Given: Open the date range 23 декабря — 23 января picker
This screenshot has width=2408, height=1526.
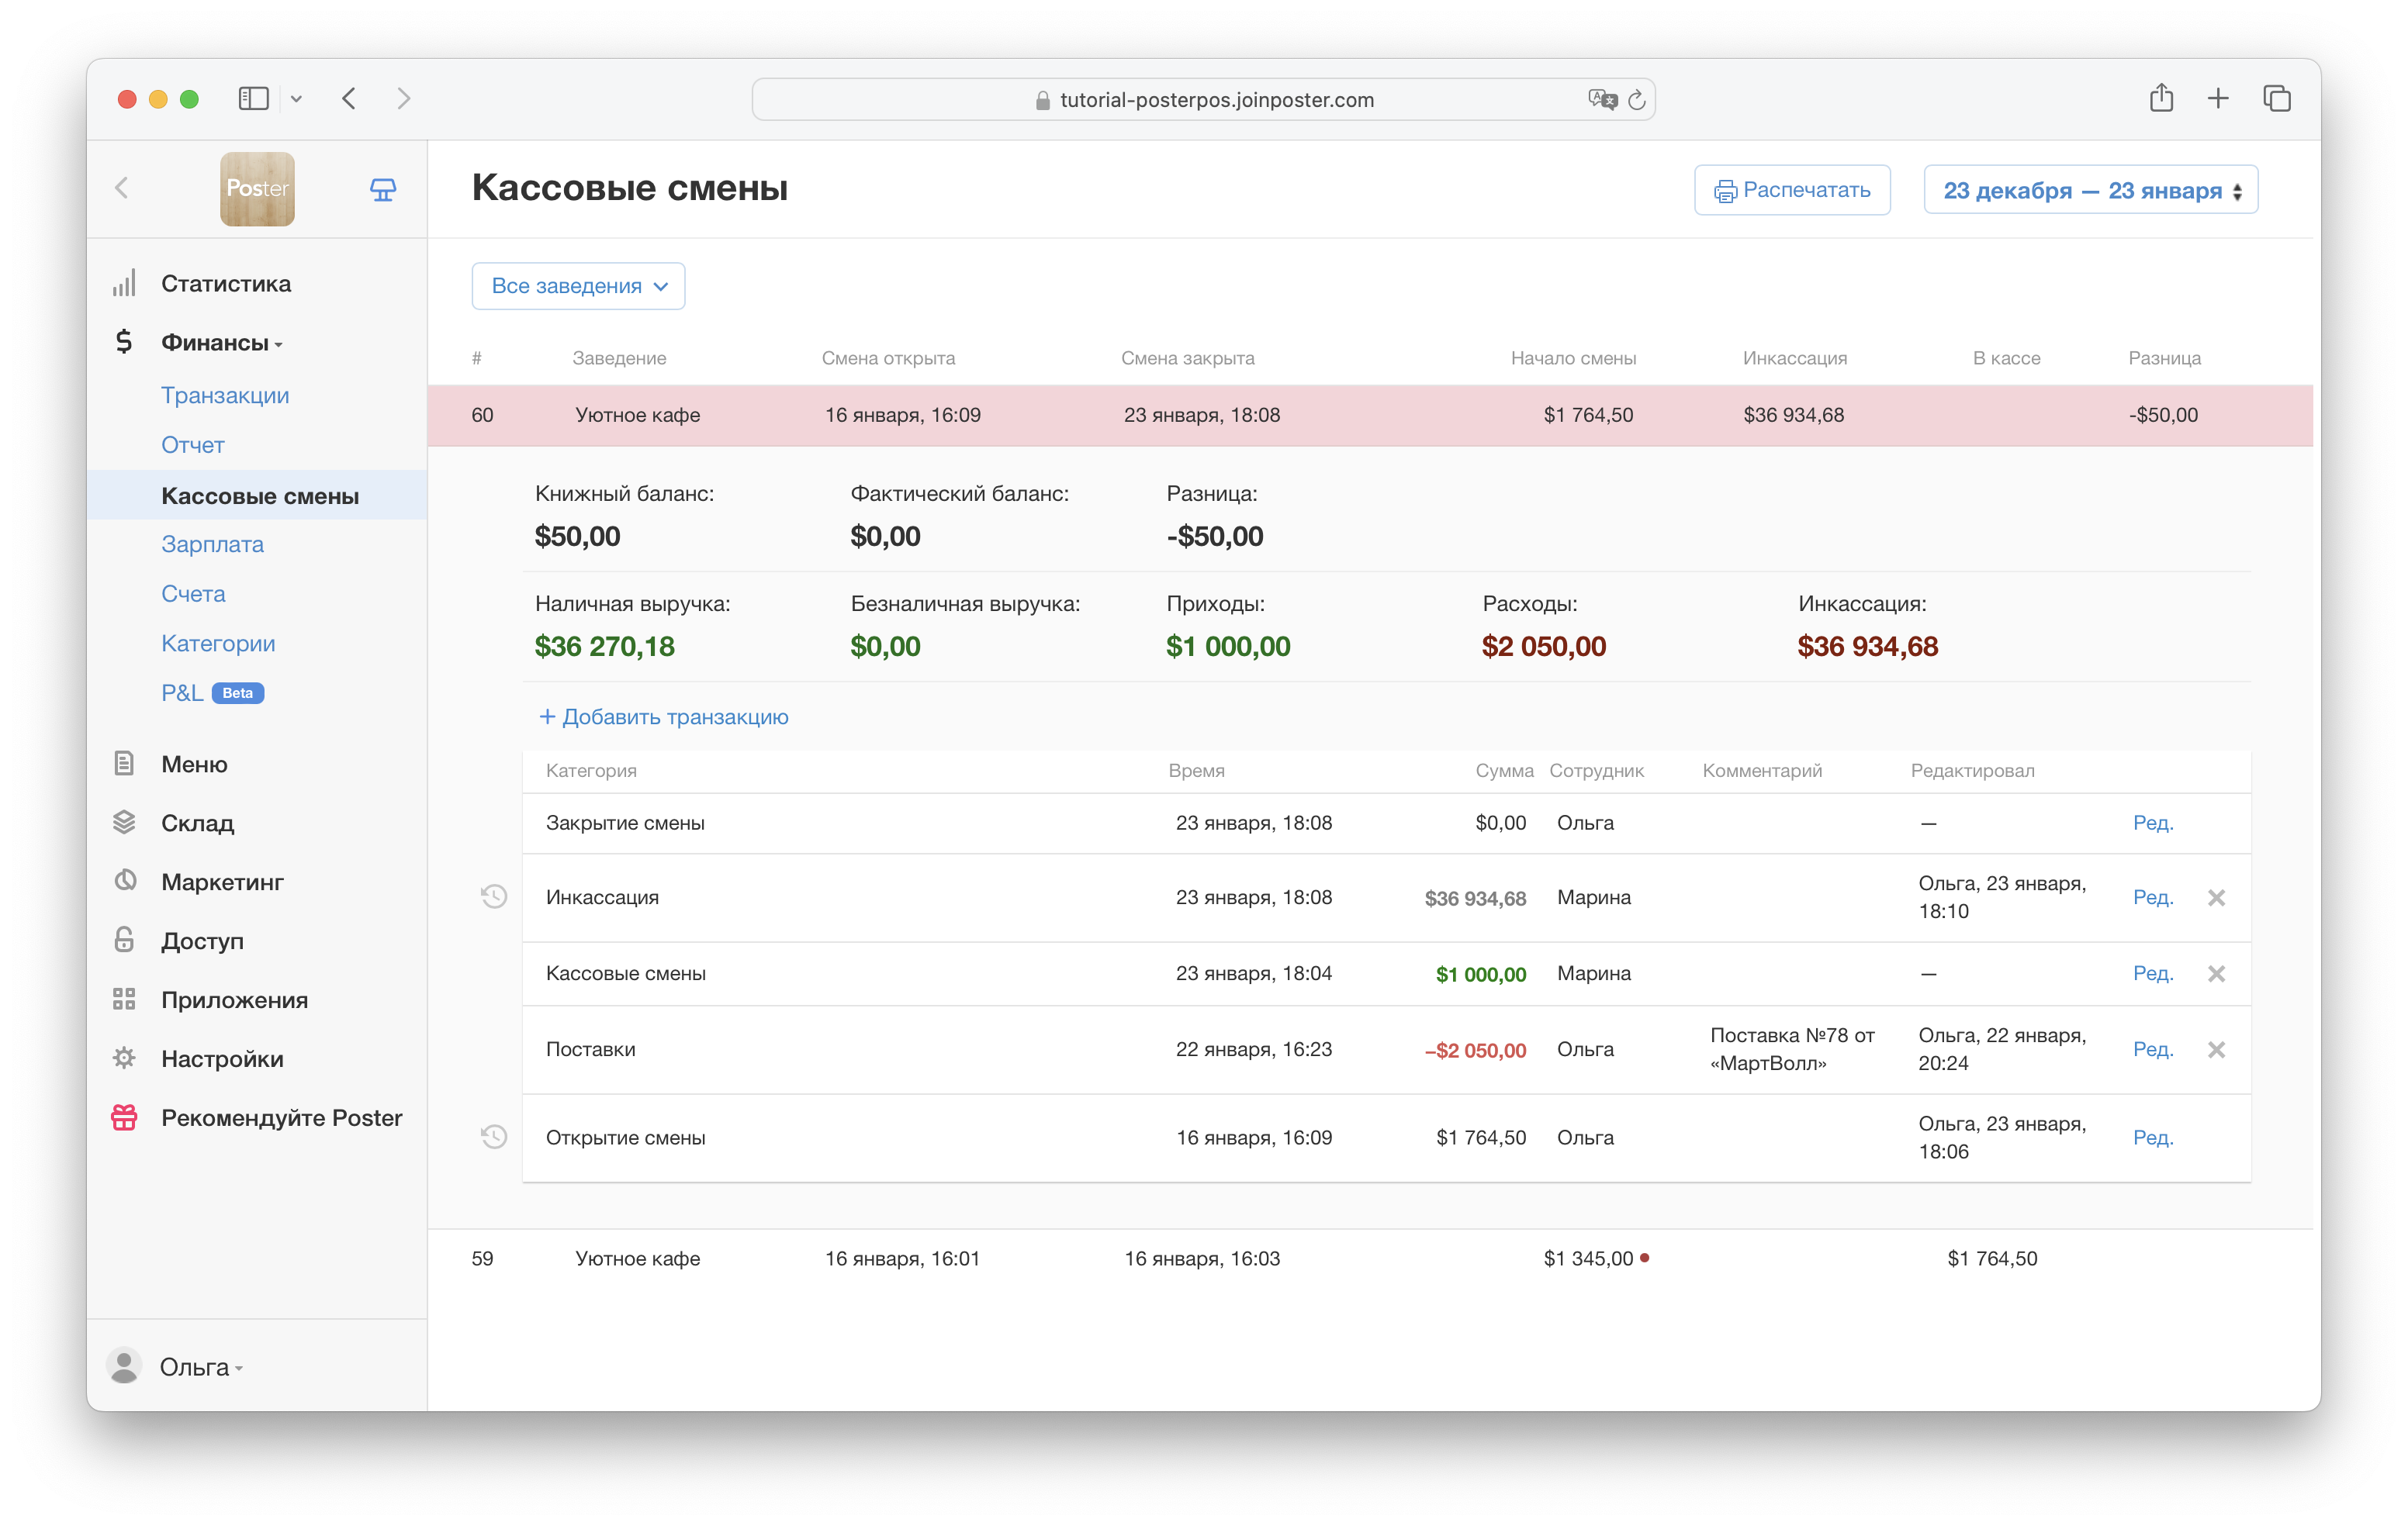Looking at the screenshot, I should [x=2090, y=190].
